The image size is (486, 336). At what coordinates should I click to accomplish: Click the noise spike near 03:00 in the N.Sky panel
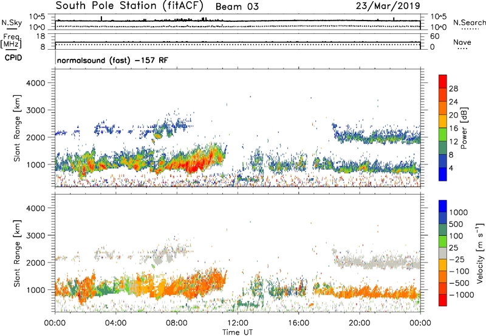click(101, 19)
